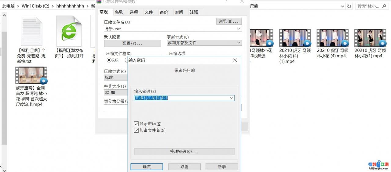The image size is (391, 172).
Task: Expand the password history dropdown arrow
Action: click(232, 98)
